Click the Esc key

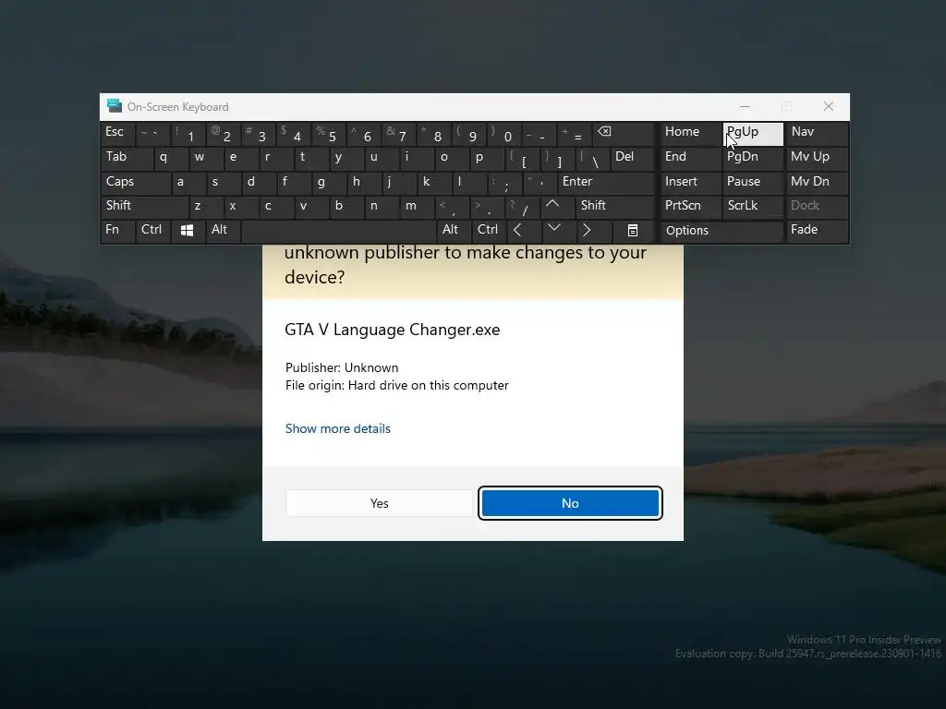point(117,133)
